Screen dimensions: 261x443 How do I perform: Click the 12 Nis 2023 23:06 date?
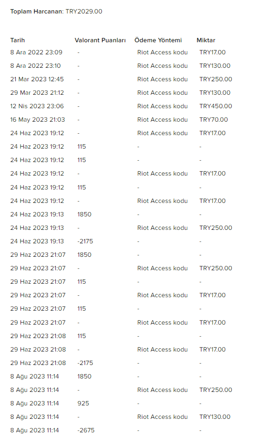pyautogui.click(x=37, y=106)
